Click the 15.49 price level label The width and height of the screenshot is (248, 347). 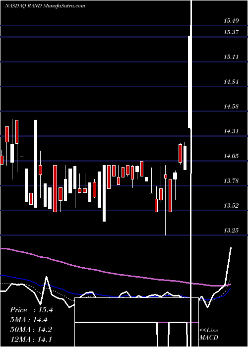click(x=231, y=21)
